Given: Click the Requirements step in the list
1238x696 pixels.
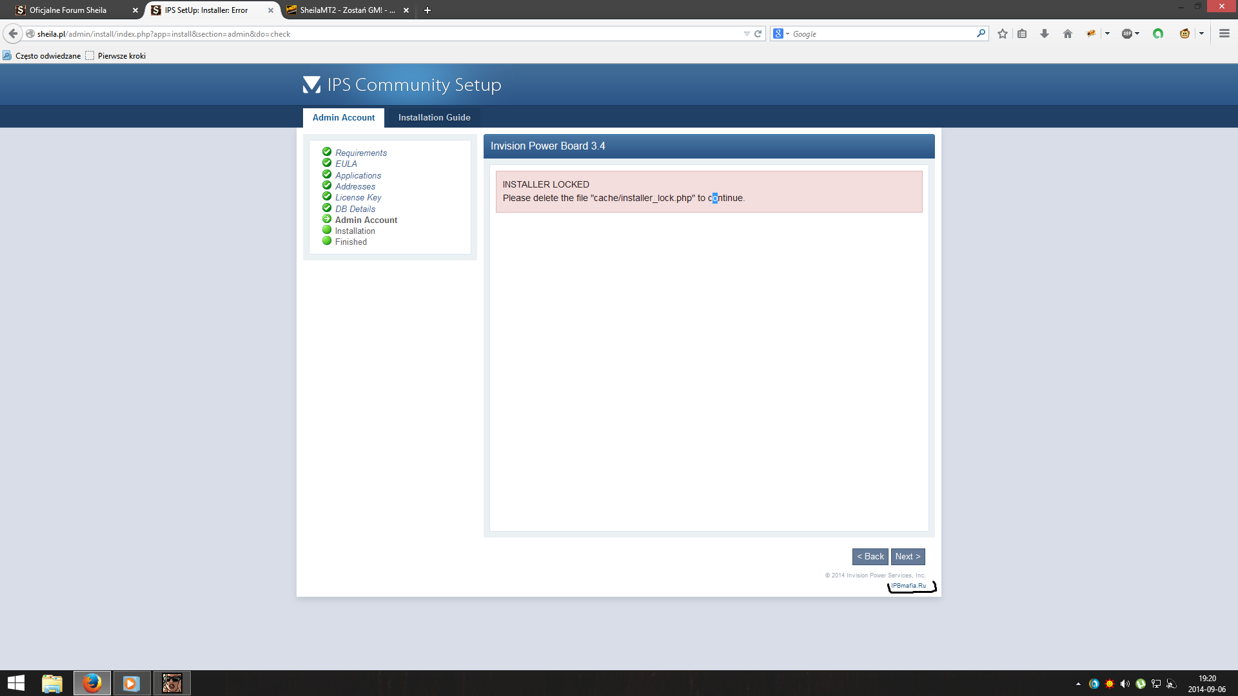Looking at the screenshot, I should coord(361,153).
